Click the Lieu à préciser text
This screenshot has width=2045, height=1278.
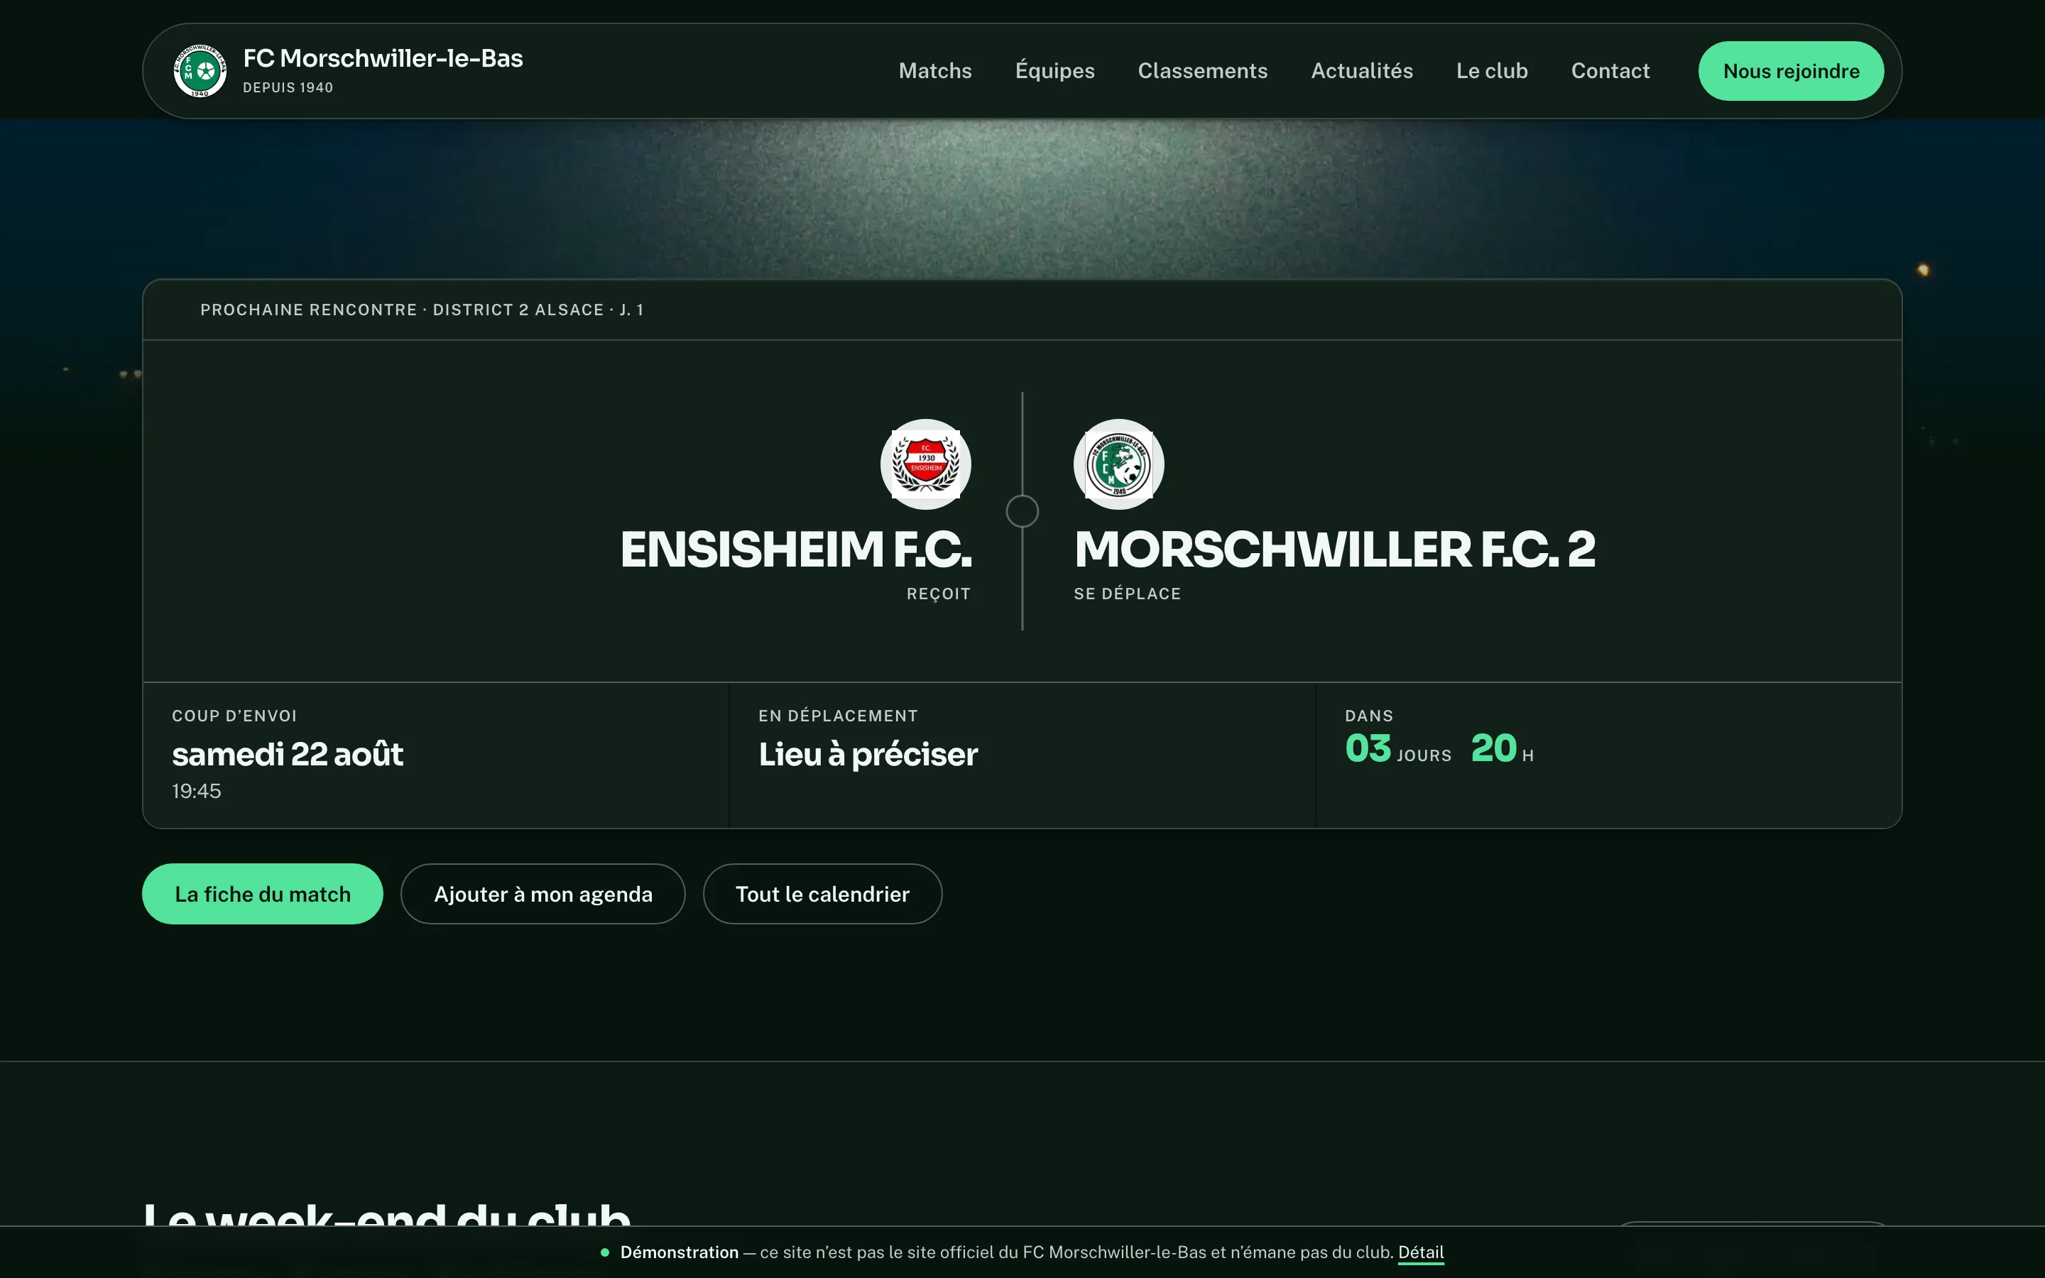click(868, 754)
